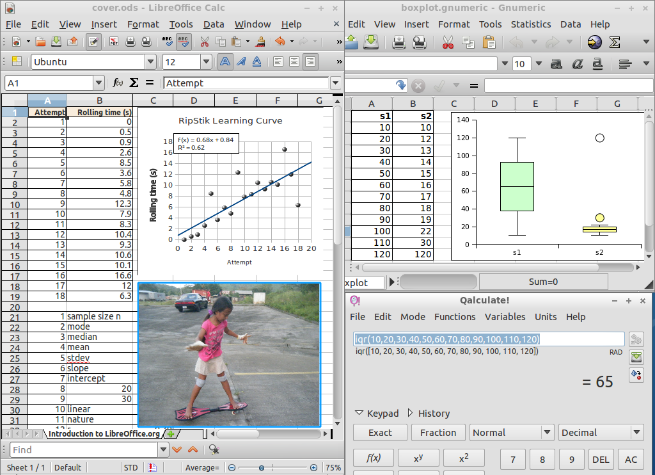Screen dimensions: 655x475
Task: Click the Find text field in Calc
Action: pyautogui.click(x=84, y=449)
